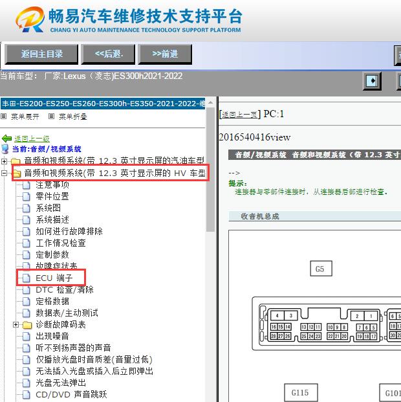Open 仅播放光盘时音质差 page

click(94, 359)
